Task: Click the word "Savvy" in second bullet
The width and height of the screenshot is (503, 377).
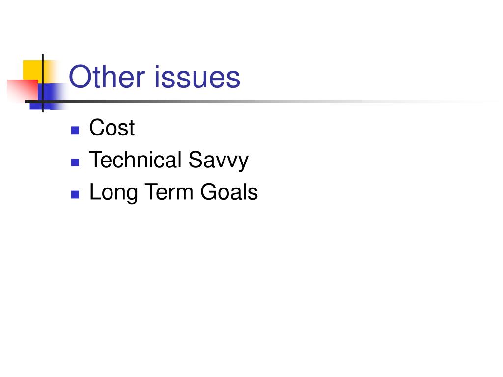Action: 219,161
